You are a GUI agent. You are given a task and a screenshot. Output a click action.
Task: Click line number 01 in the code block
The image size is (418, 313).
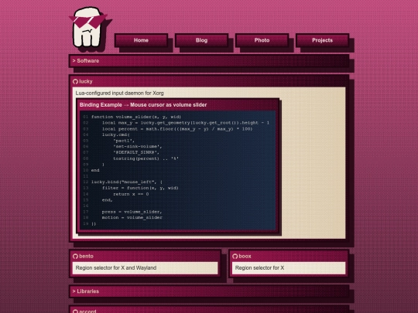point(85,117)
